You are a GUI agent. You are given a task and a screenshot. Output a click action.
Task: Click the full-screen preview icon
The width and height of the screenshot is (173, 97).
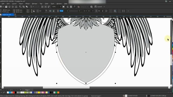click(x=64, y=7)
